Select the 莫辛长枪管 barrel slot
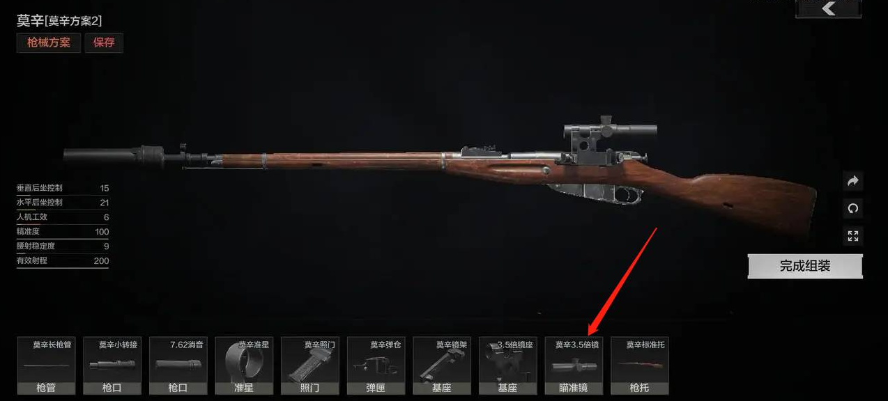 click(x=46, y=366)
